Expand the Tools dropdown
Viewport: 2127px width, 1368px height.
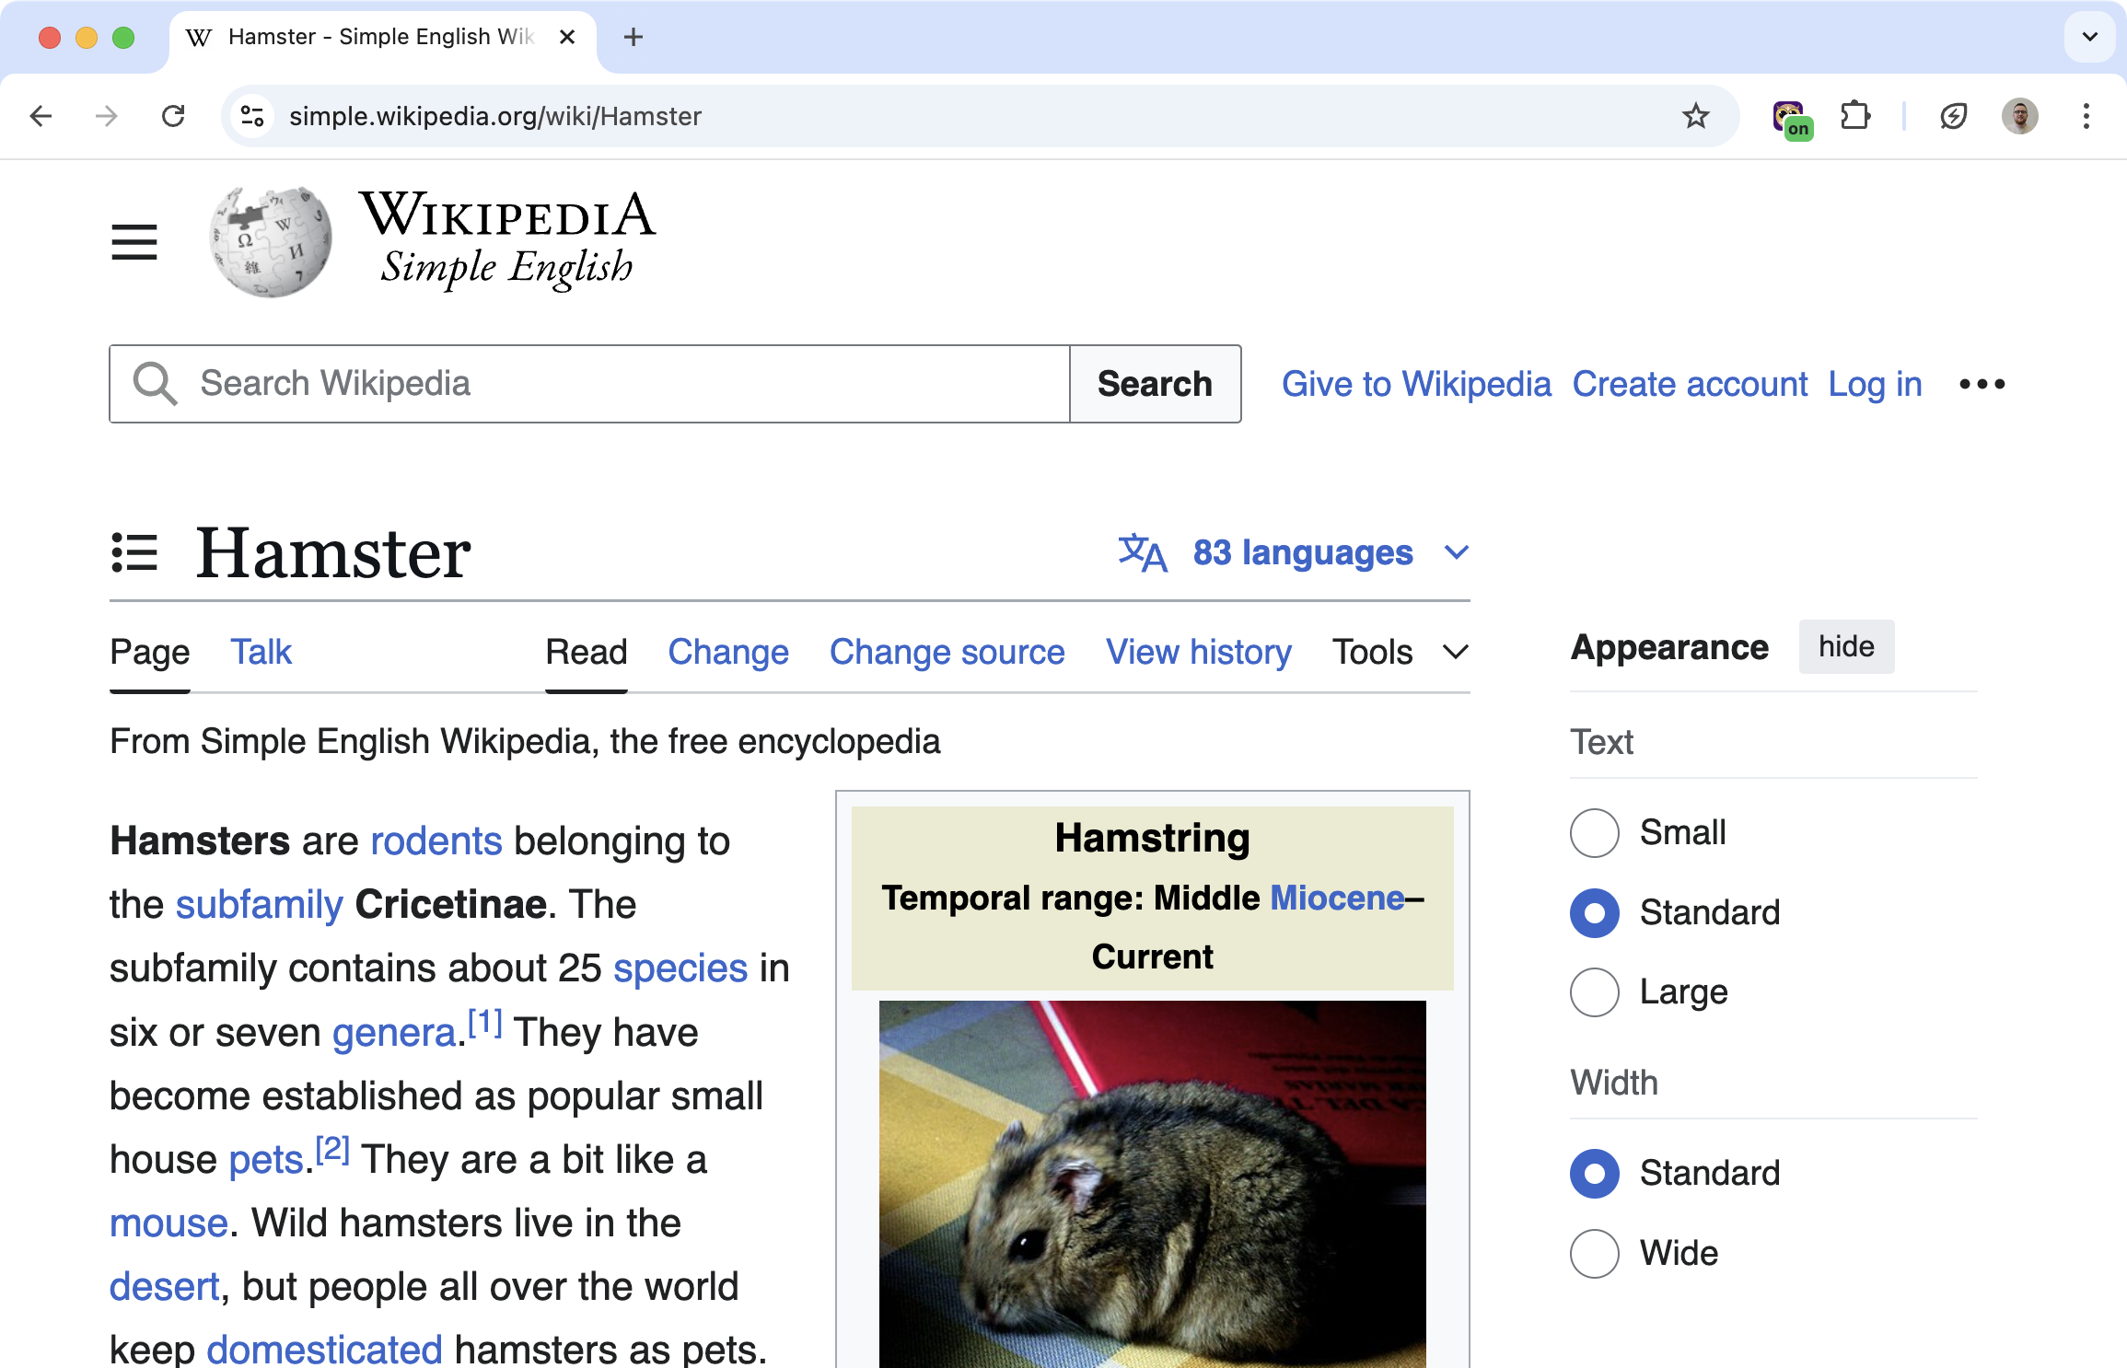1400,652
